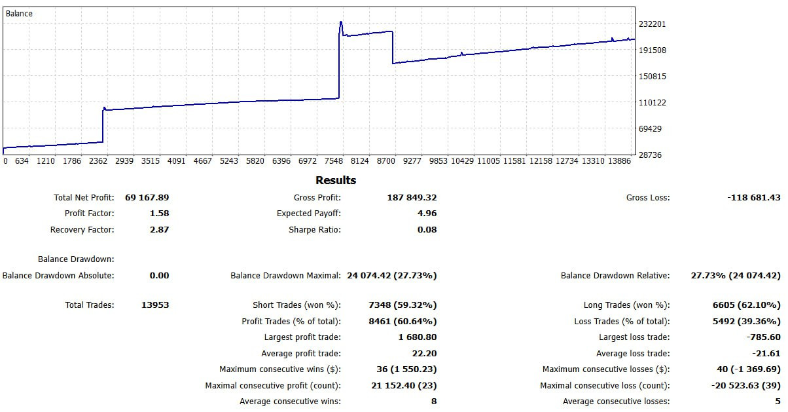Select the Expected Payoff value 4.96
The height and width of the screenshot is (412, 788).
427,214
